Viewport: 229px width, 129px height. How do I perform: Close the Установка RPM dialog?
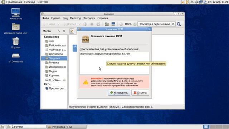coord(149,29)
